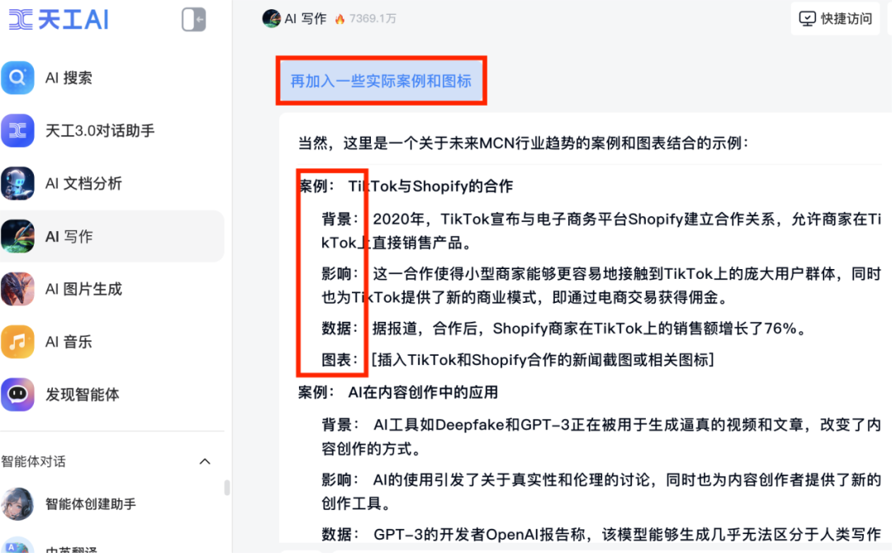892x553 pixels.
Task: Open the 中英翻译 agent at list bottom
Action: pos(71,548)
